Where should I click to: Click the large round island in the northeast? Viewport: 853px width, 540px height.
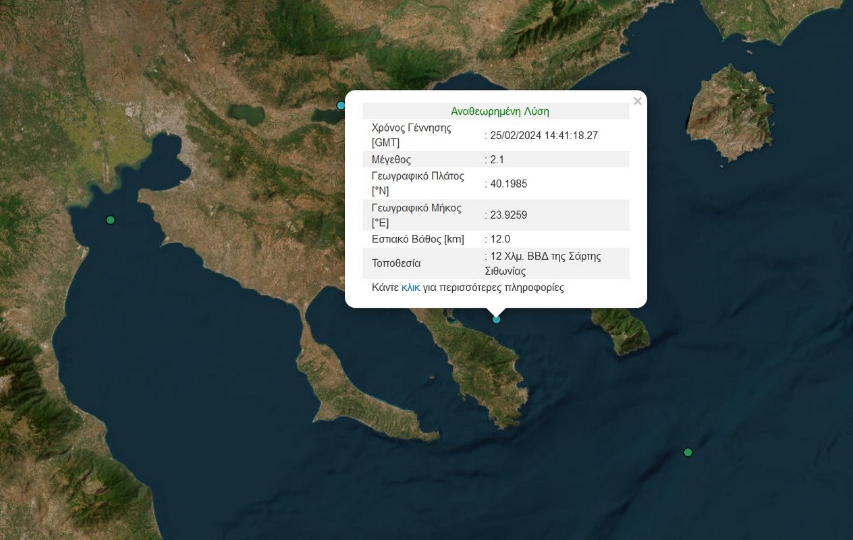click(731, 111)
